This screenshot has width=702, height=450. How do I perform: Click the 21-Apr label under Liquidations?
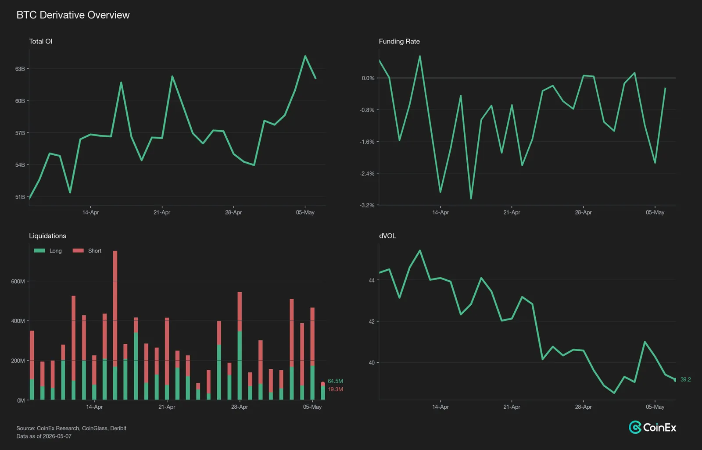[x=167, y=407]
